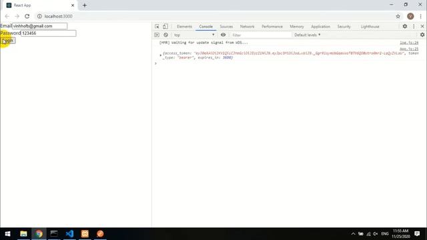Open Windows Start menu
This screenshot has height=240, width=427.
tap(7, 234)
